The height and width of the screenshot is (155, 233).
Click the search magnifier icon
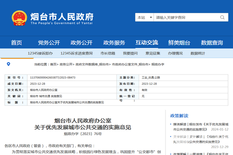[222, 17]
